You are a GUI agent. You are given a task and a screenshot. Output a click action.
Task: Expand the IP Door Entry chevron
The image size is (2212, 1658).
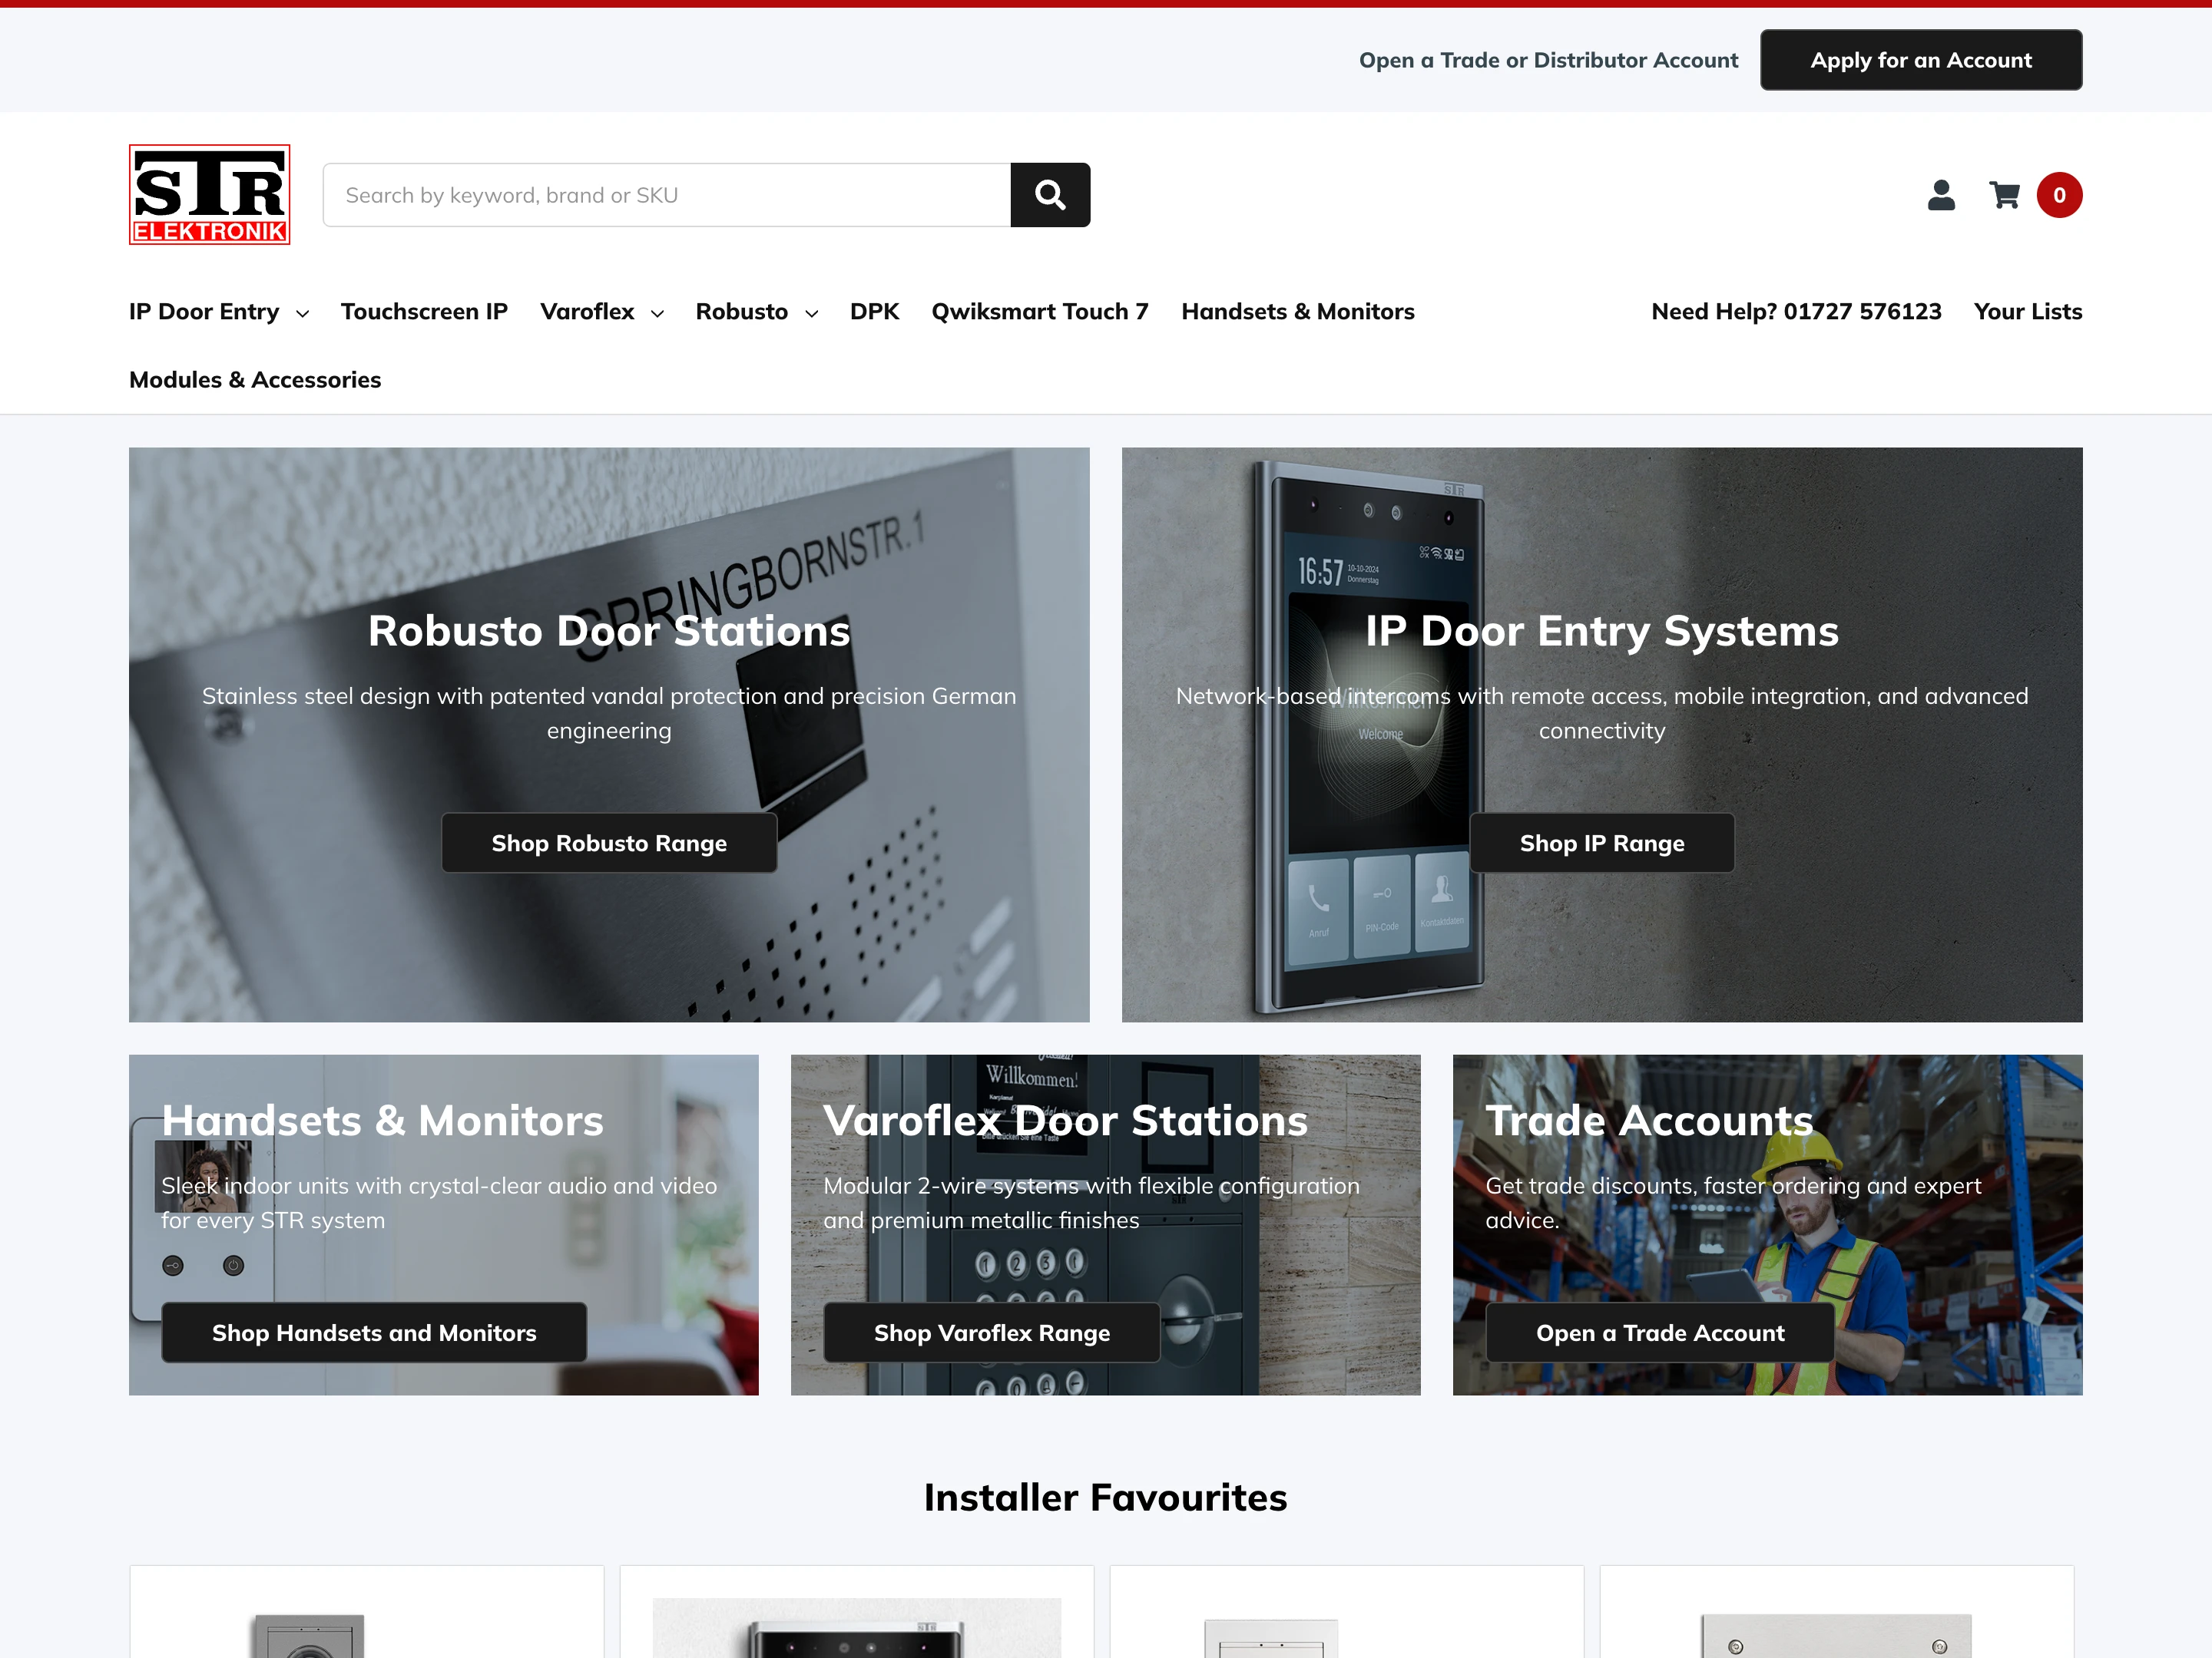tap(302, 314)
